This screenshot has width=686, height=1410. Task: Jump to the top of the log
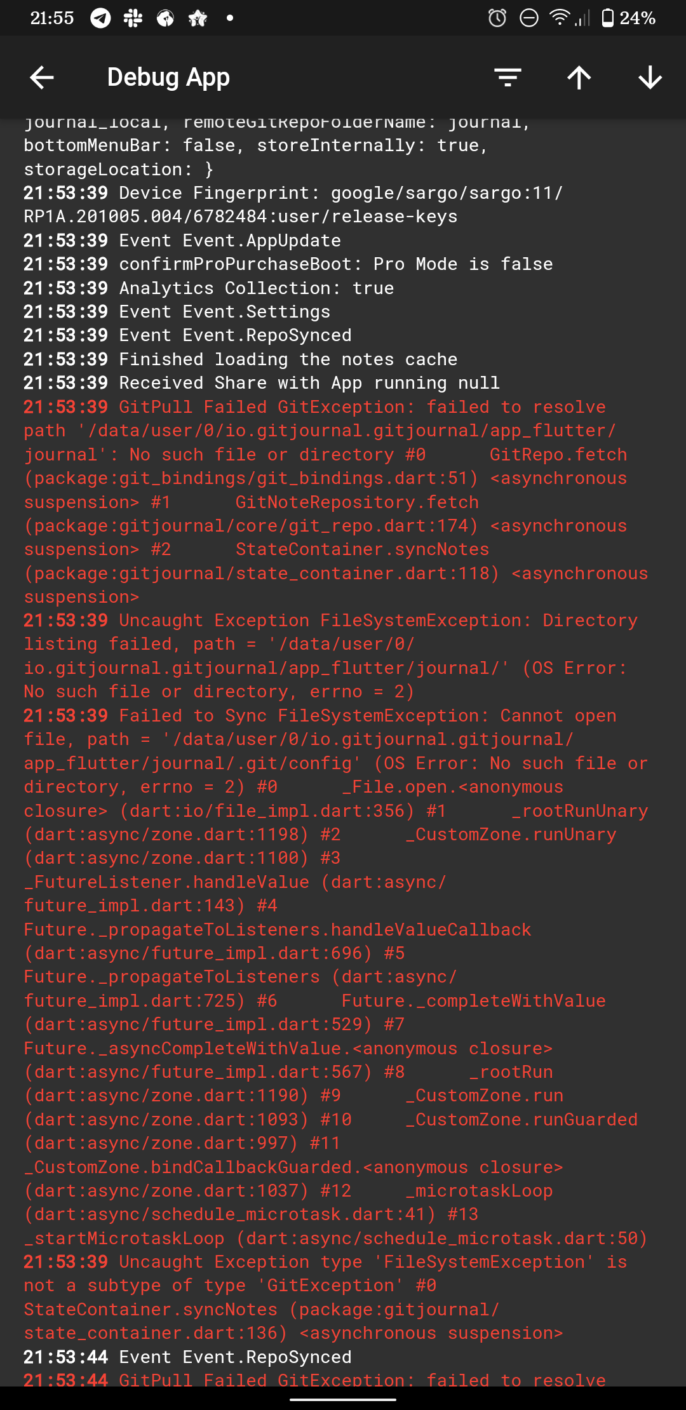point(579,77)
